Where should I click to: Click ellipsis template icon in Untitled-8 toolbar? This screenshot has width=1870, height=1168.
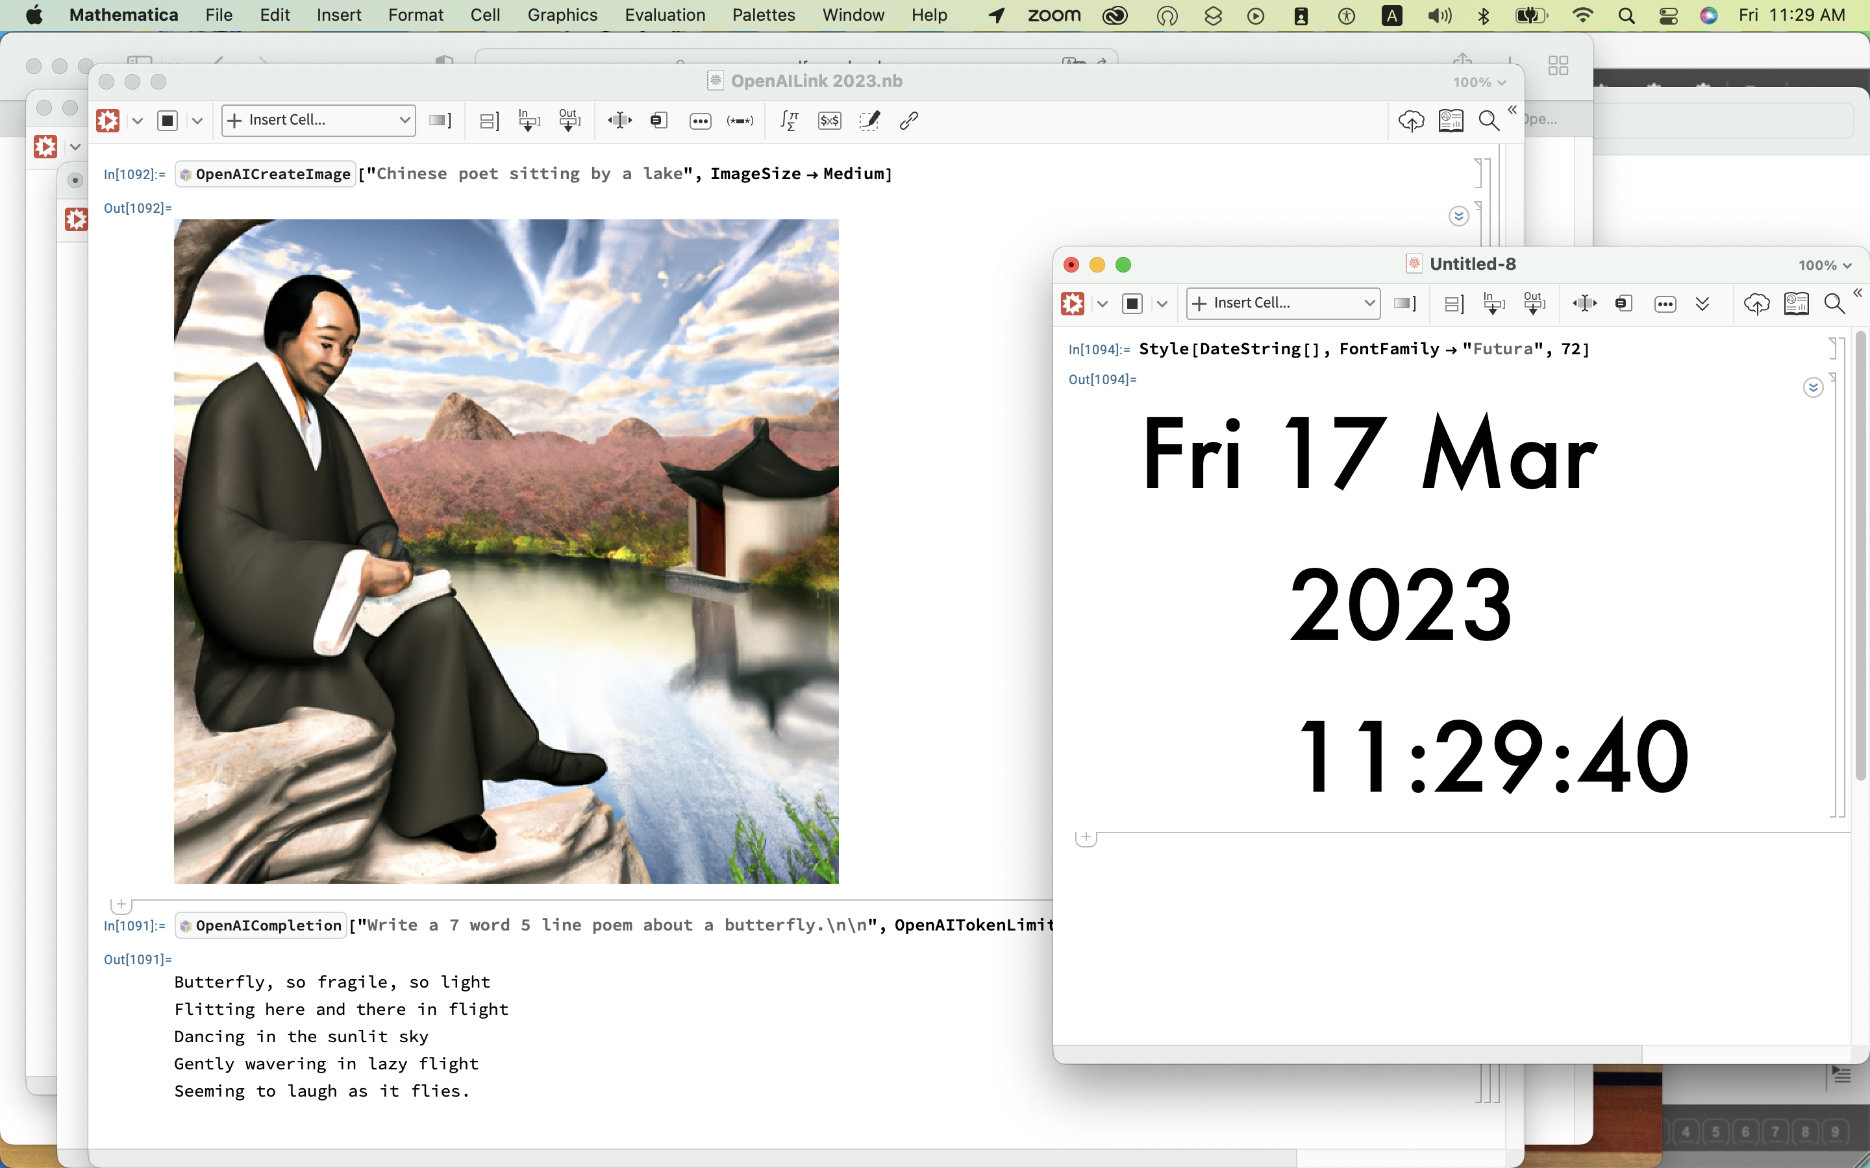click(1665, 304)
